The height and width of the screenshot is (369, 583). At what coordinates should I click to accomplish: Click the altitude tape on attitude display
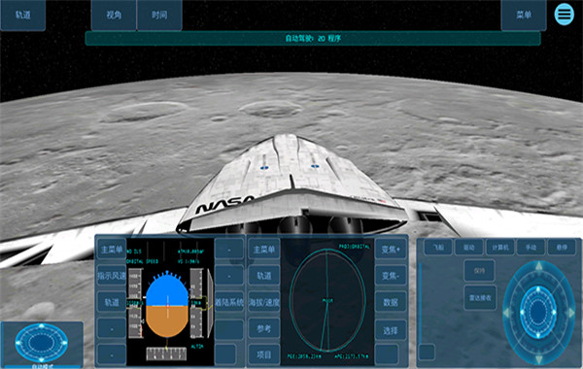tap(196, 303)
